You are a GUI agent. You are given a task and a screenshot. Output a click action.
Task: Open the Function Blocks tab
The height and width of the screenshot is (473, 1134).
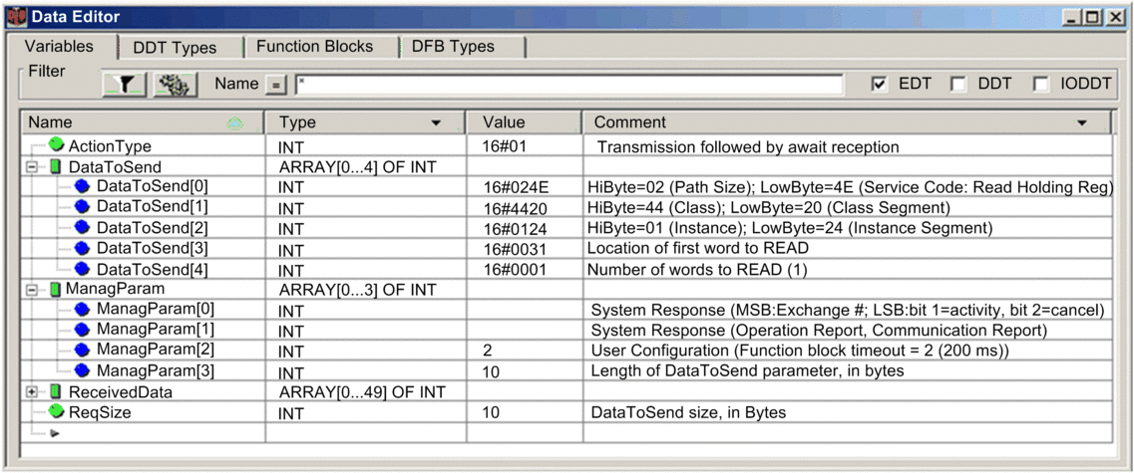[x=314, y=47]
